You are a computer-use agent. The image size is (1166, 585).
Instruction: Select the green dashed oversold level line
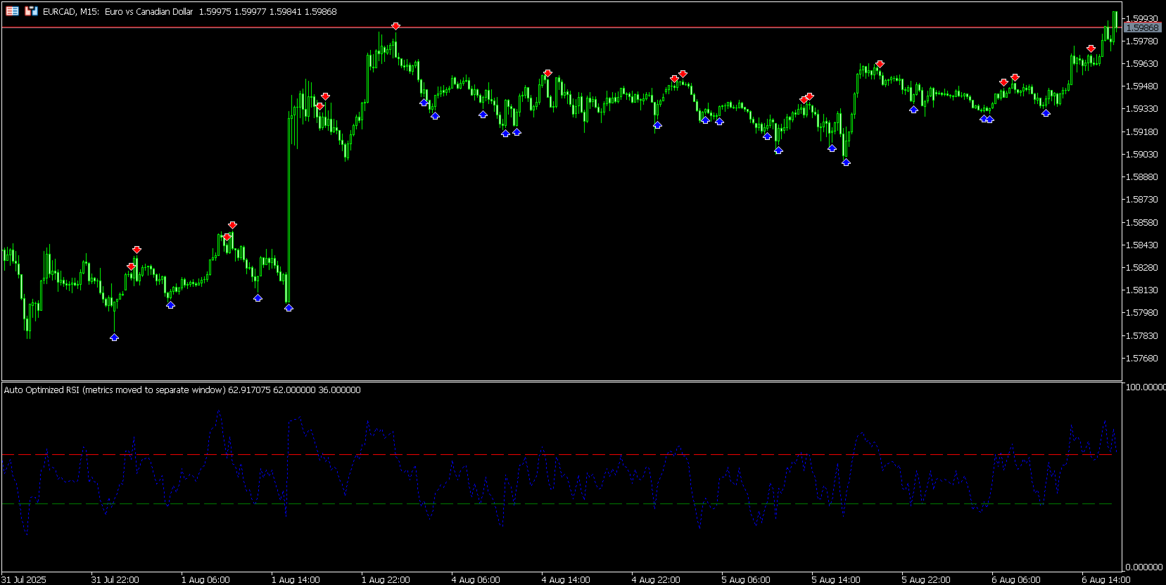[x=556, y=504]
